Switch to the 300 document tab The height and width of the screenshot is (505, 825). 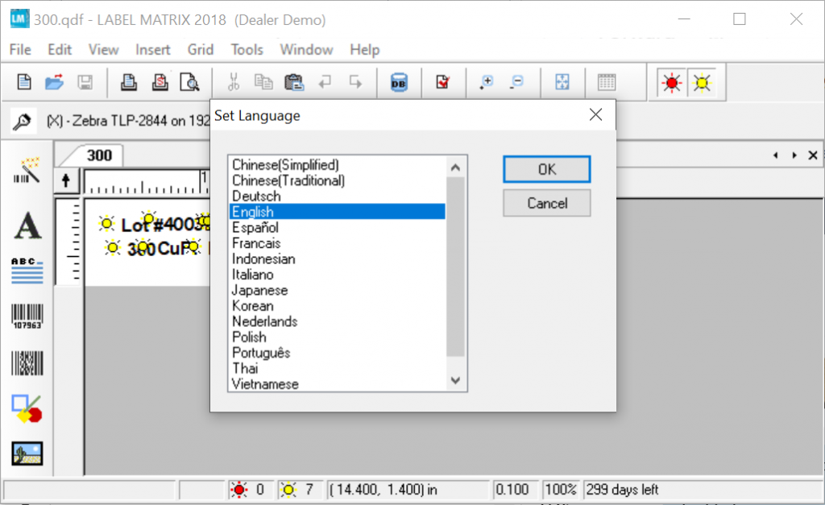click(x=99, y=155)
